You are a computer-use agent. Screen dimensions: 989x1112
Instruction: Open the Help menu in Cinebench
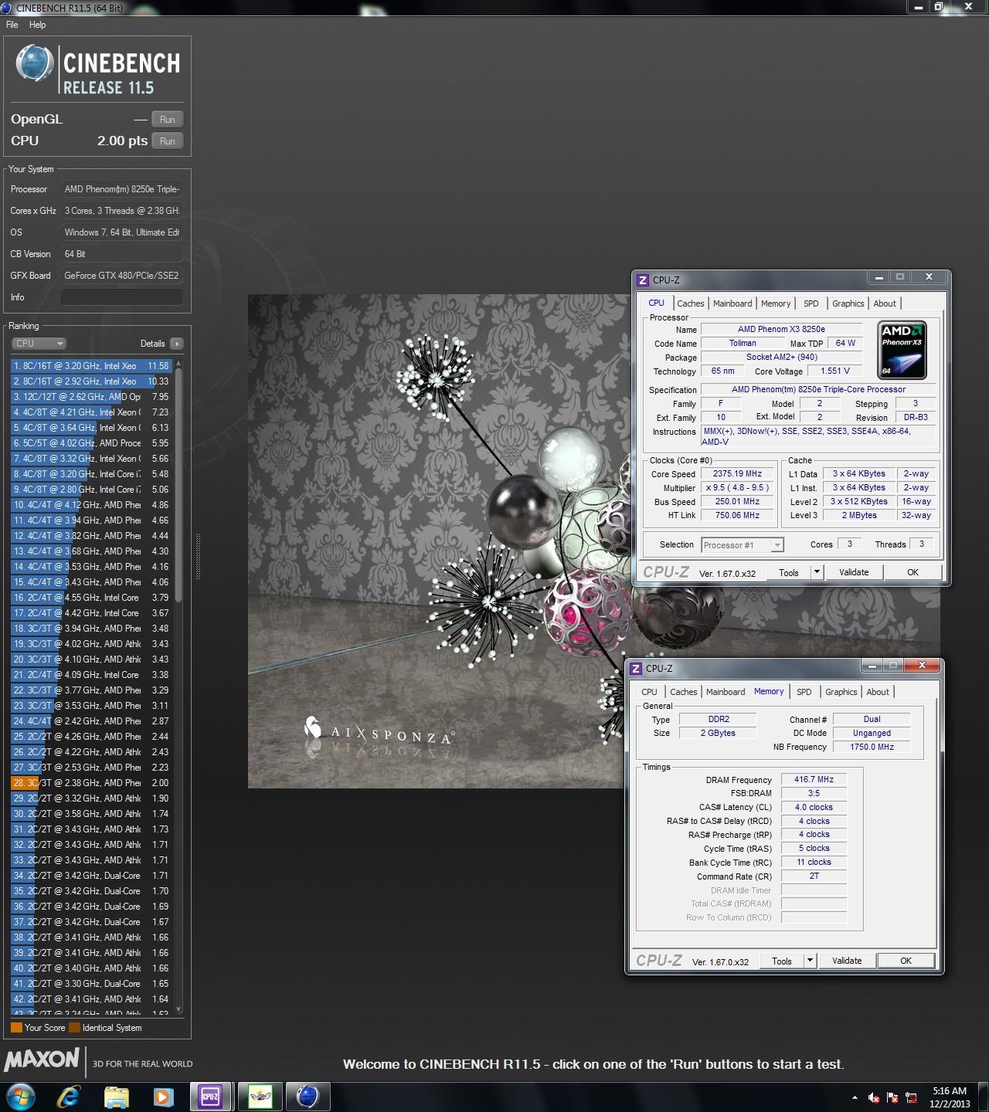pos(37,25)
